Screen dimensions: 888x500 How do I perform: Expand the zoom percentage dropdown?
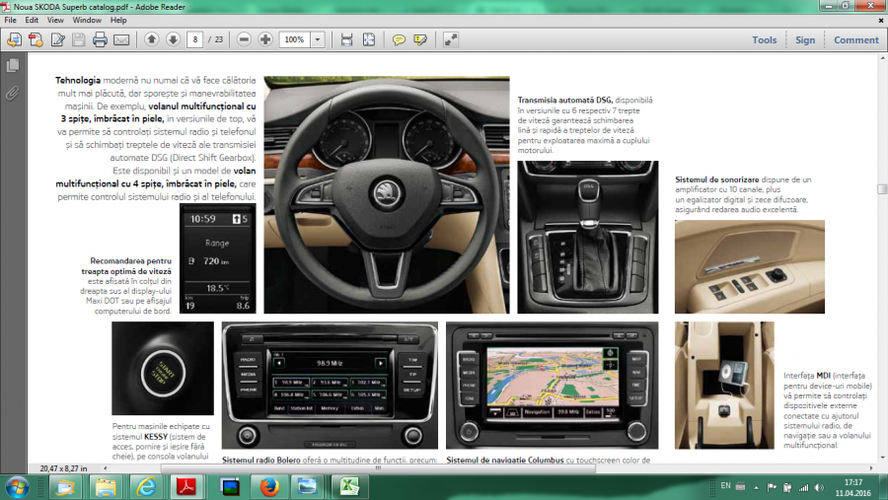318,40
